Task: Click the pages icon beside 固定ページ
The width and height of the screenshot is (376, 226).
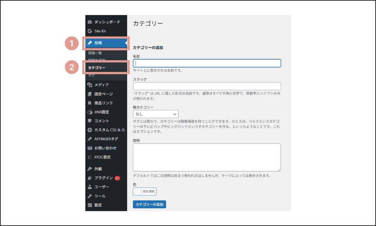Action: (90, 94)
